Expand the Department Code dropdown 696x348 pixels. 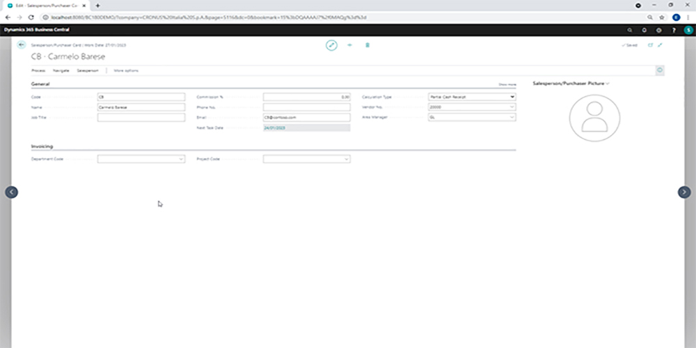coord(181,159)
